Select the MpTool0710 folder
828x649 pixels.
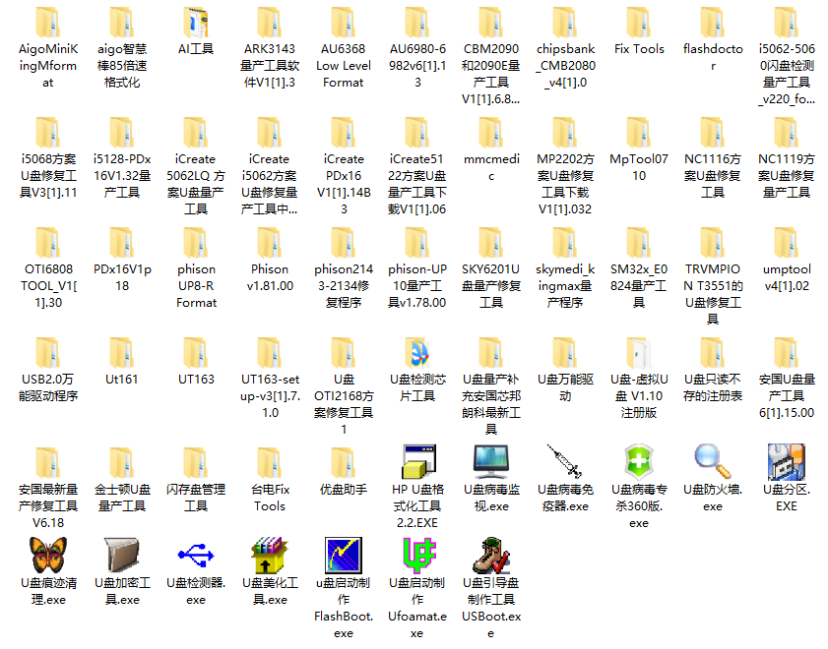639,133
